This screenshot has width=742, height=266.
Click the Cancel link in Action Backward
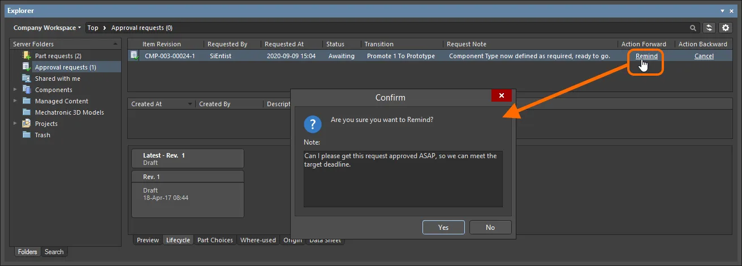[704, 56]
